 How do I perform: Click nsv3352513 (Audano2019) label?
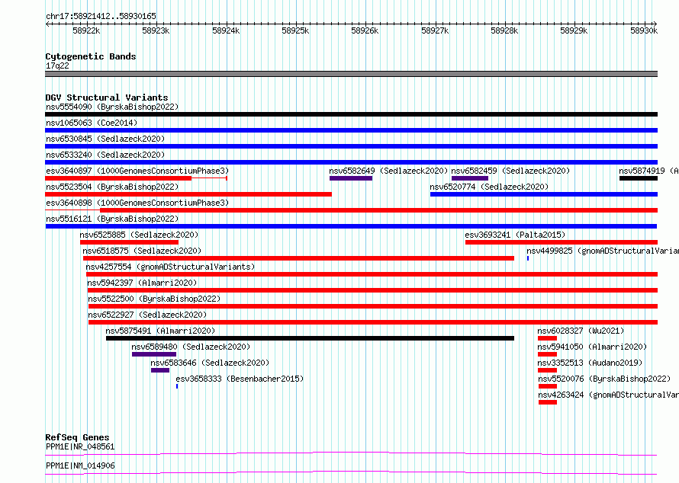point(591,363)
